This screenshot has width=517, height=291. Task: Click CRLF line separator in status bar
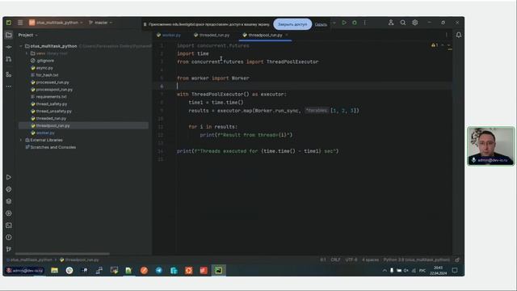click(x=335, y=260)
